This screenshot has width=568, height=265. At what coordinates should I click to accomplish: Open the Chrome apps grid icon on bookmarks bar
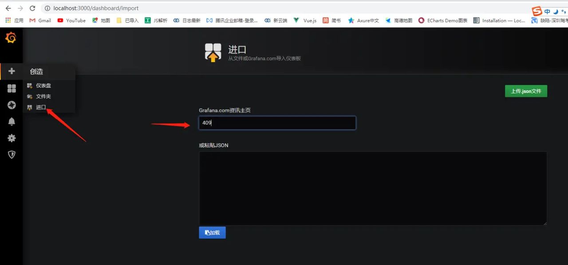click(x=8, y=20)
